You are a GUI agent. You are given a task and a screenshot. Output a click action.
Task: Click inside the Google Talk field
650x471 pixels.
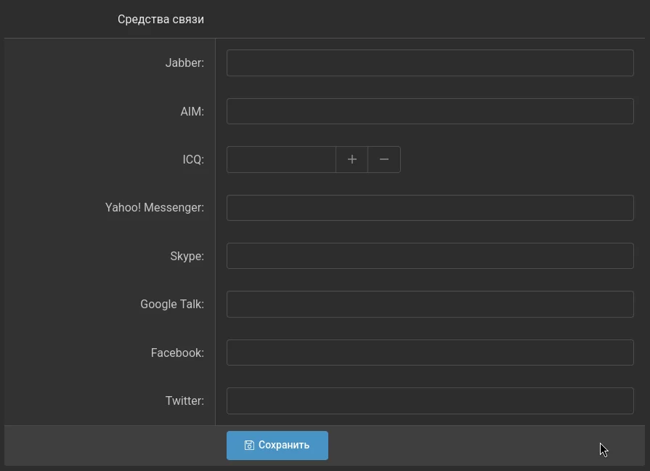[x=430, y=305]
